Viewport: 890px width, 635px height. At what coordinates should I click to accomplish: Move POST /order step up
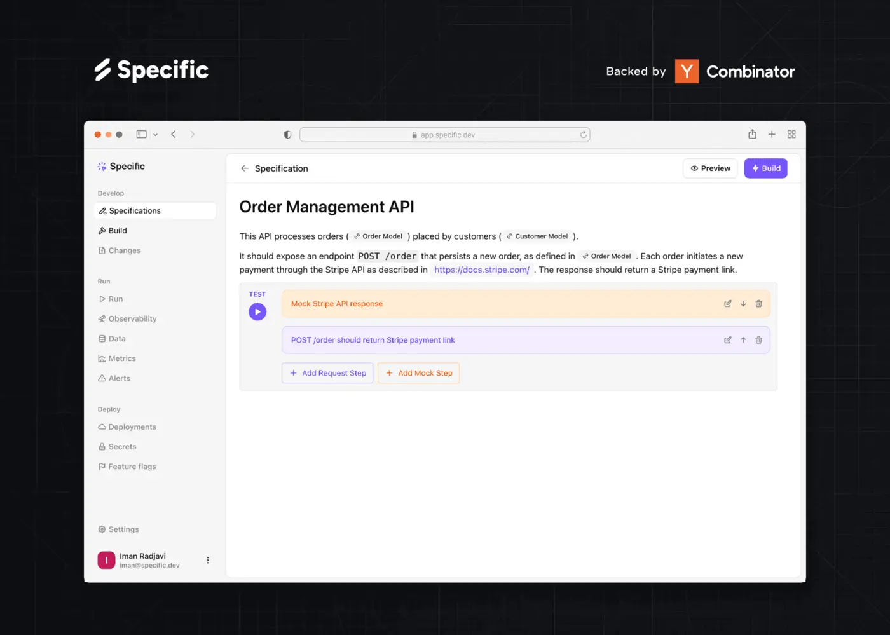(x=743, y=340)
